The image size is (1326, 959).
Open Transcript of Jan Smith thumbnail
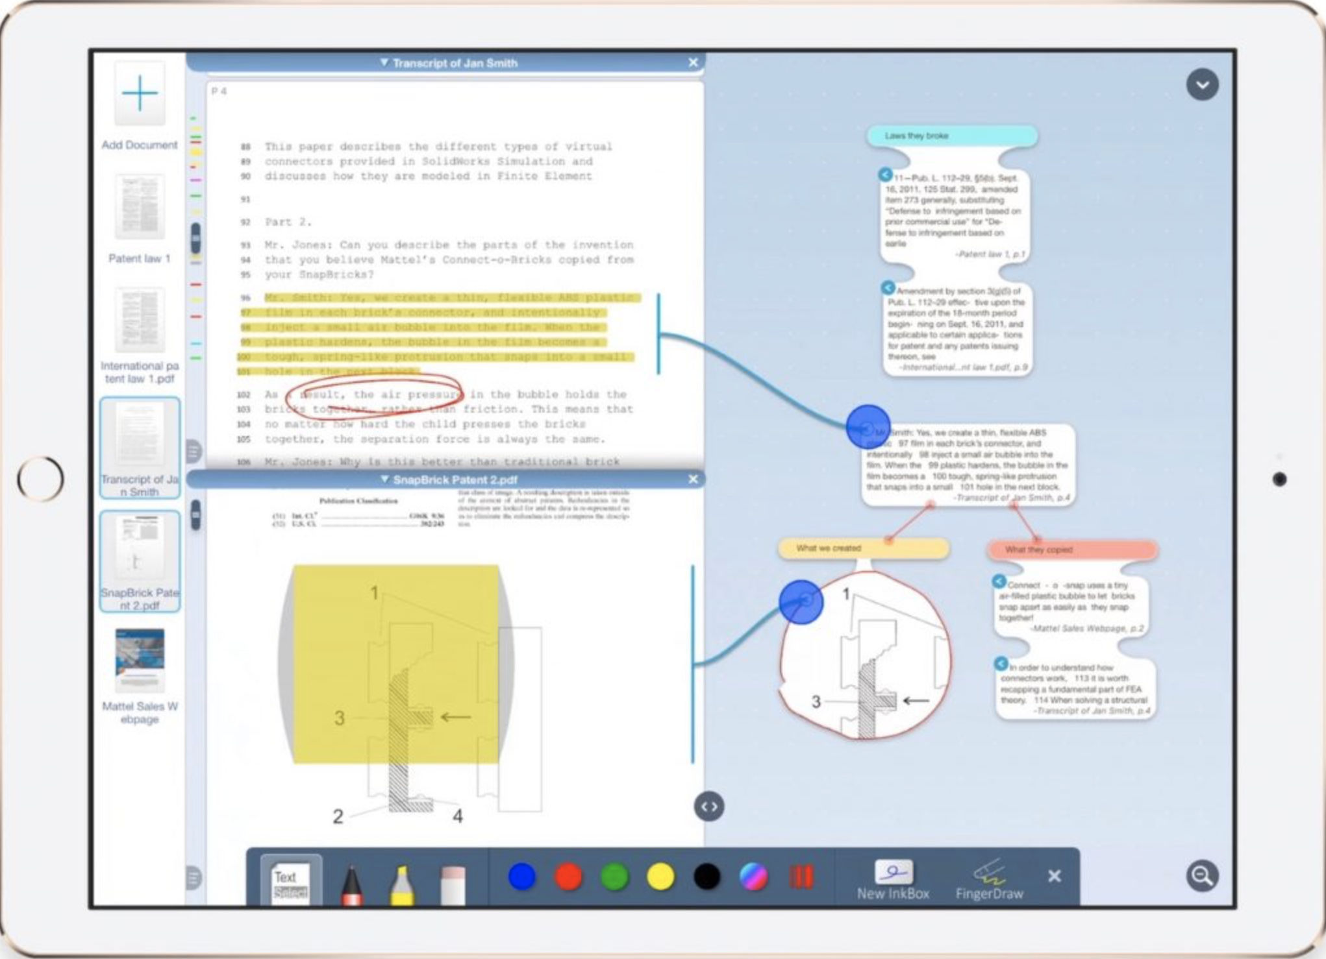tap(140, 435)
